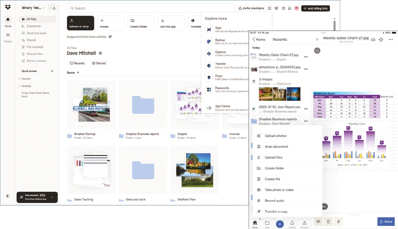Click the Upload or drop button
The width and height of the screenshot is (398, 229).
(x=80, y=23)
